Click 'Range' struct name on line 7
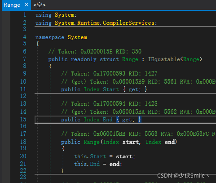The width and height of the screenshot is (216, 183). 130,59
